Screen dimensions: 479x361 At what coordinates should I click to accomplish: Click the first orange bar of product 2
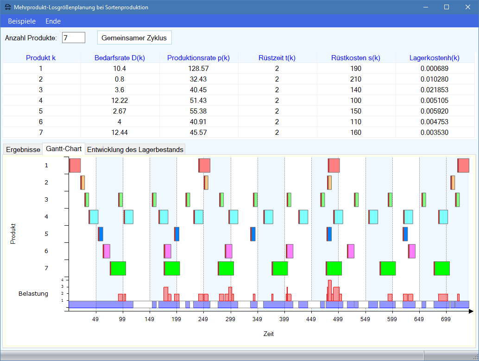point(82,183)
